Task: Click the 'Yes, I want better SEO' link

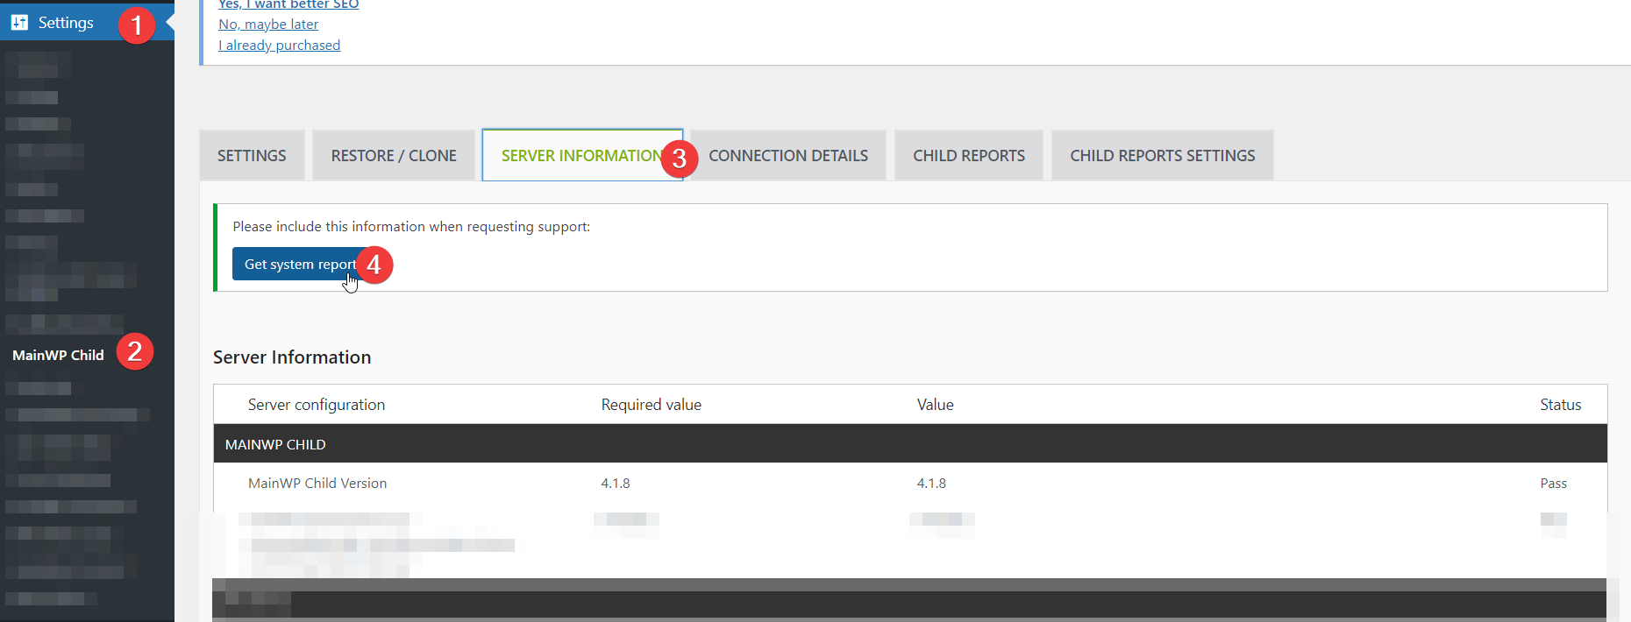Action: [288, 4]
